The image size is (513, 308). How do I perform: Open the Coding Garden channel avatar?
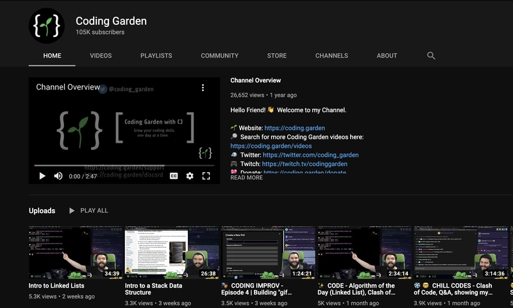point(47,26)
